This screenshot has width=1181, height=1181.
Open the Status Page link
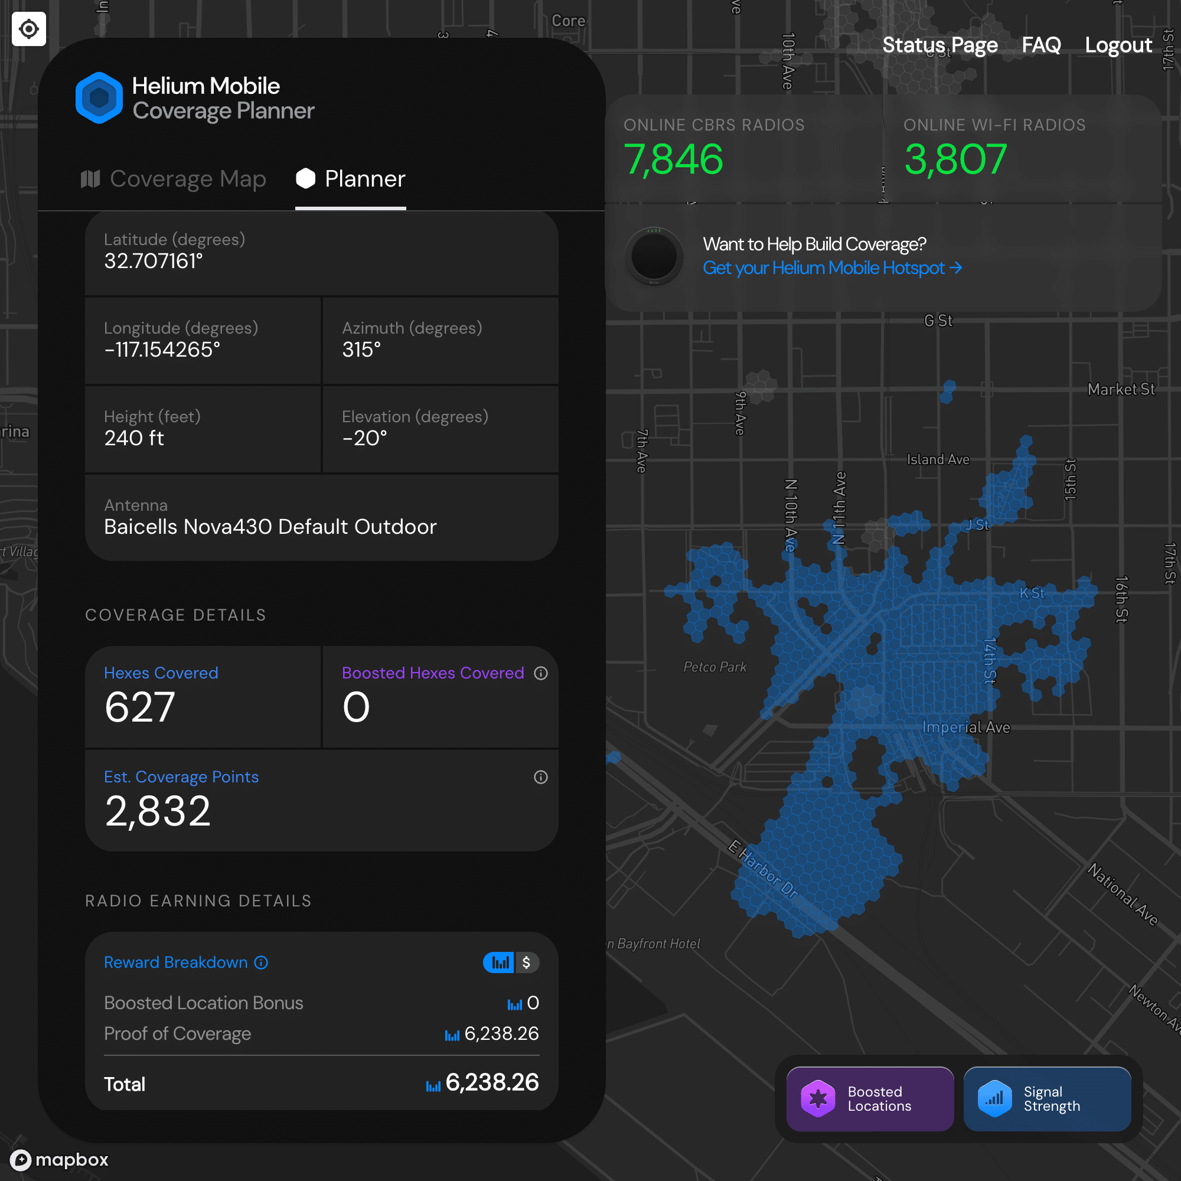pyautogui.click(x=939, y=45)
